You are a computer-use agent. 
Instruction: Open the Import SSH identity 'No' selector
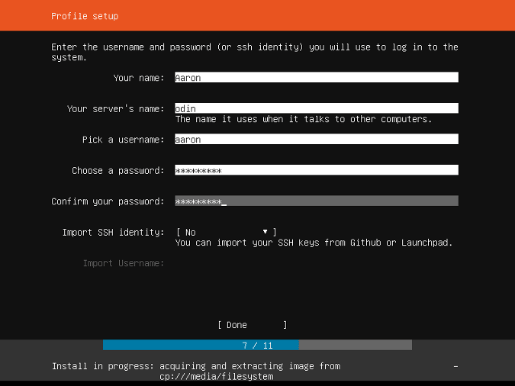click(x=226, y=232)
